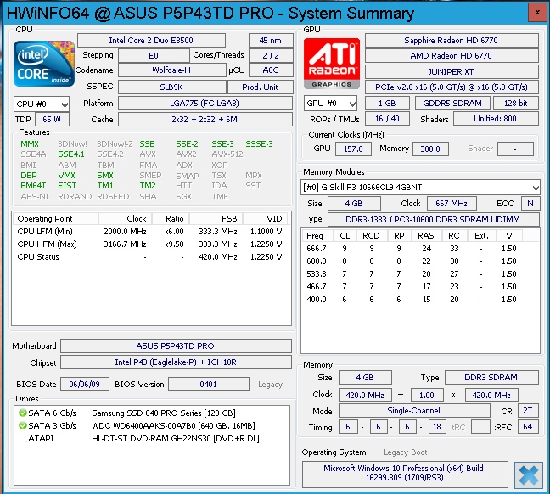Click the Stepping E0 field
Screen dimensions: 550x494
tap(154, 55)
